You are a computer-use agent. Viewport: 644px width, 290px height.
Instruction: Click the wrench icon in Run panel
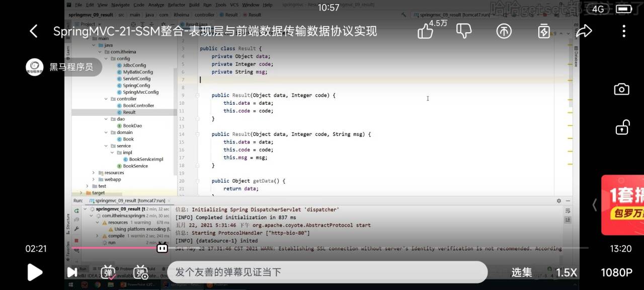(x=76, y=229)
